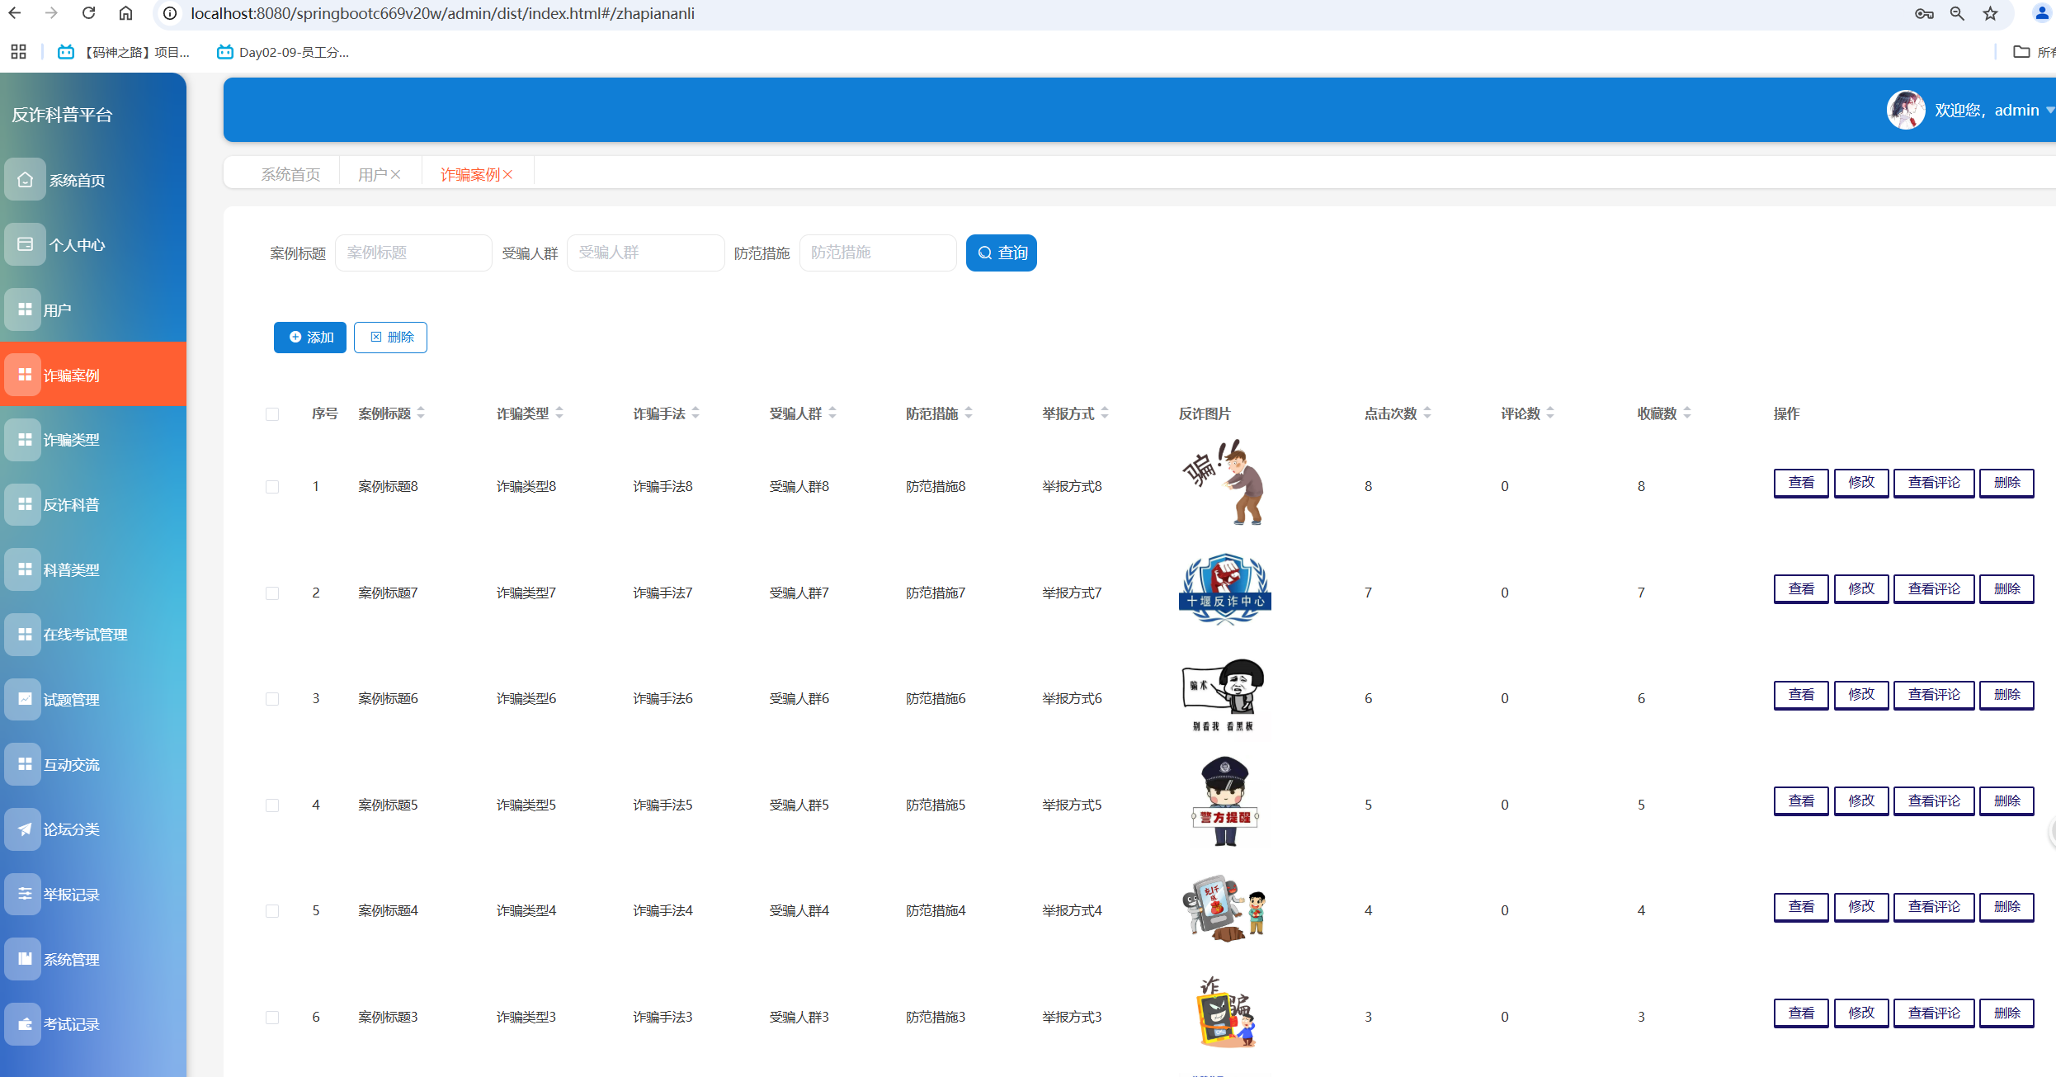The height and width of the screenshot is (1077, 2056).
Task: Click the 个人中心 sidebar icon
Action: click(x=25, y=244)
